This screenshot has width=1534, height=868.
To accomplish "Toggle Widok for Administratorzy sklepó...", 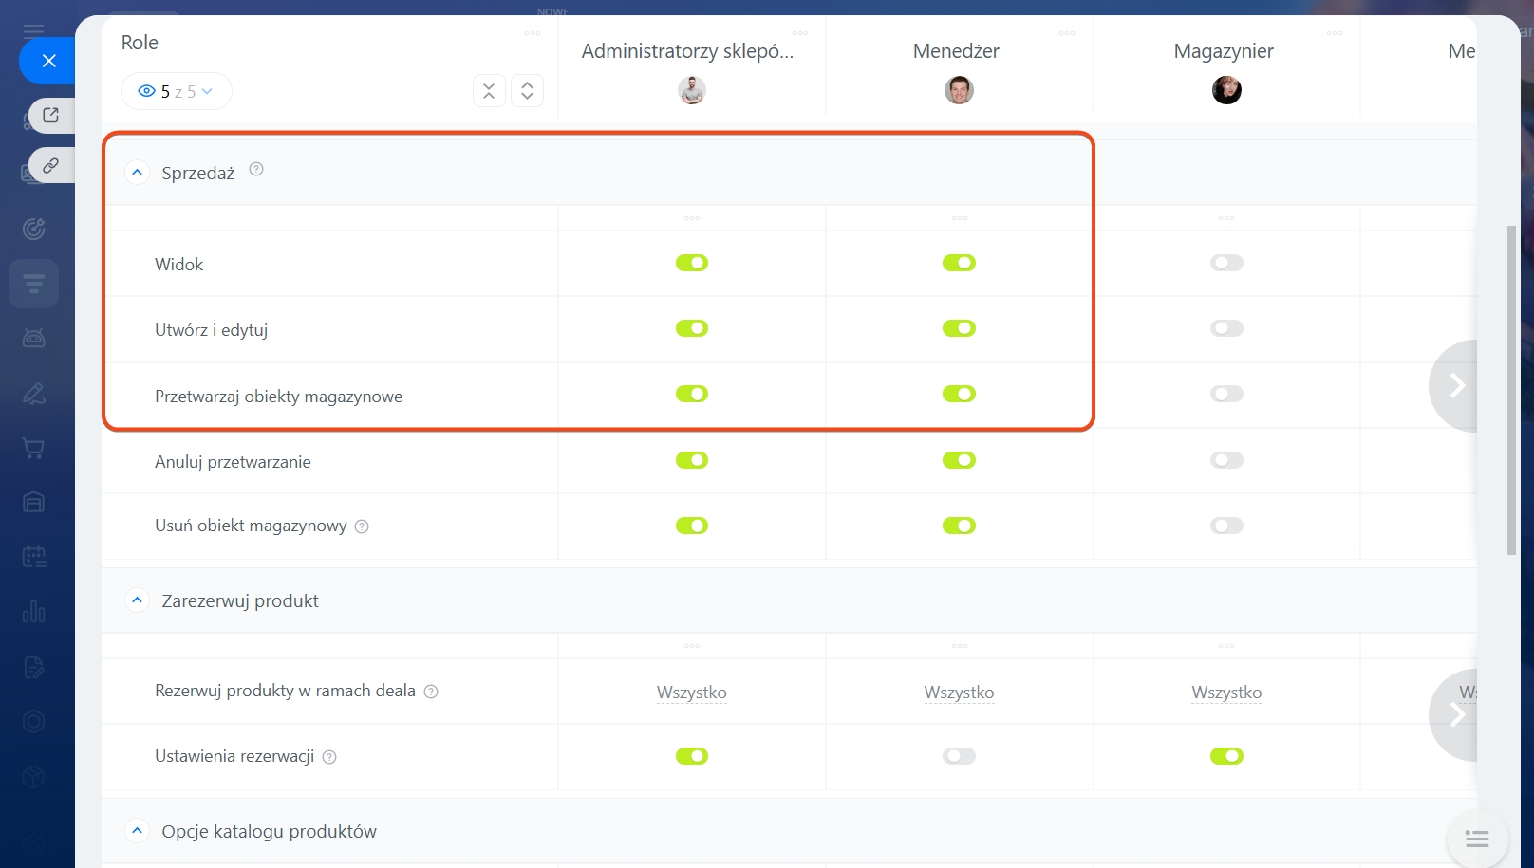I will 692,263.
